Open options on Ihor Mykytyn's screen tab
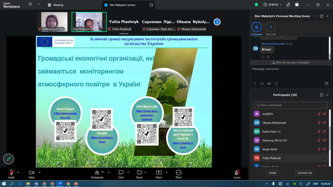Image resolution: width=333 pixels, height=187 pixels. [x=151, y=5]
